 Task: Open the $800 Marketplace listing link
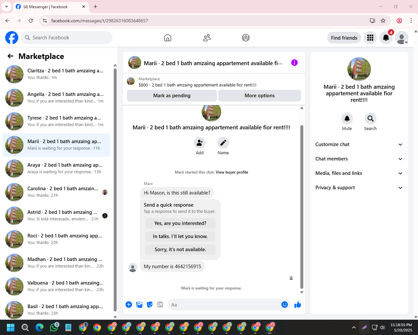(197, 85)
